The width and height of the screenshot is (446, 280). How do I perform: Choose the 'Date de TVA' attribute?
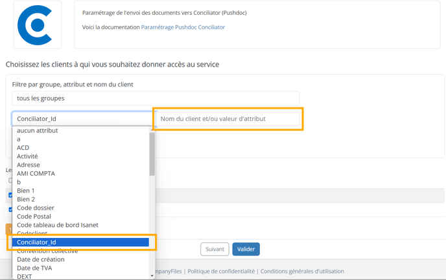pos(80,268)
